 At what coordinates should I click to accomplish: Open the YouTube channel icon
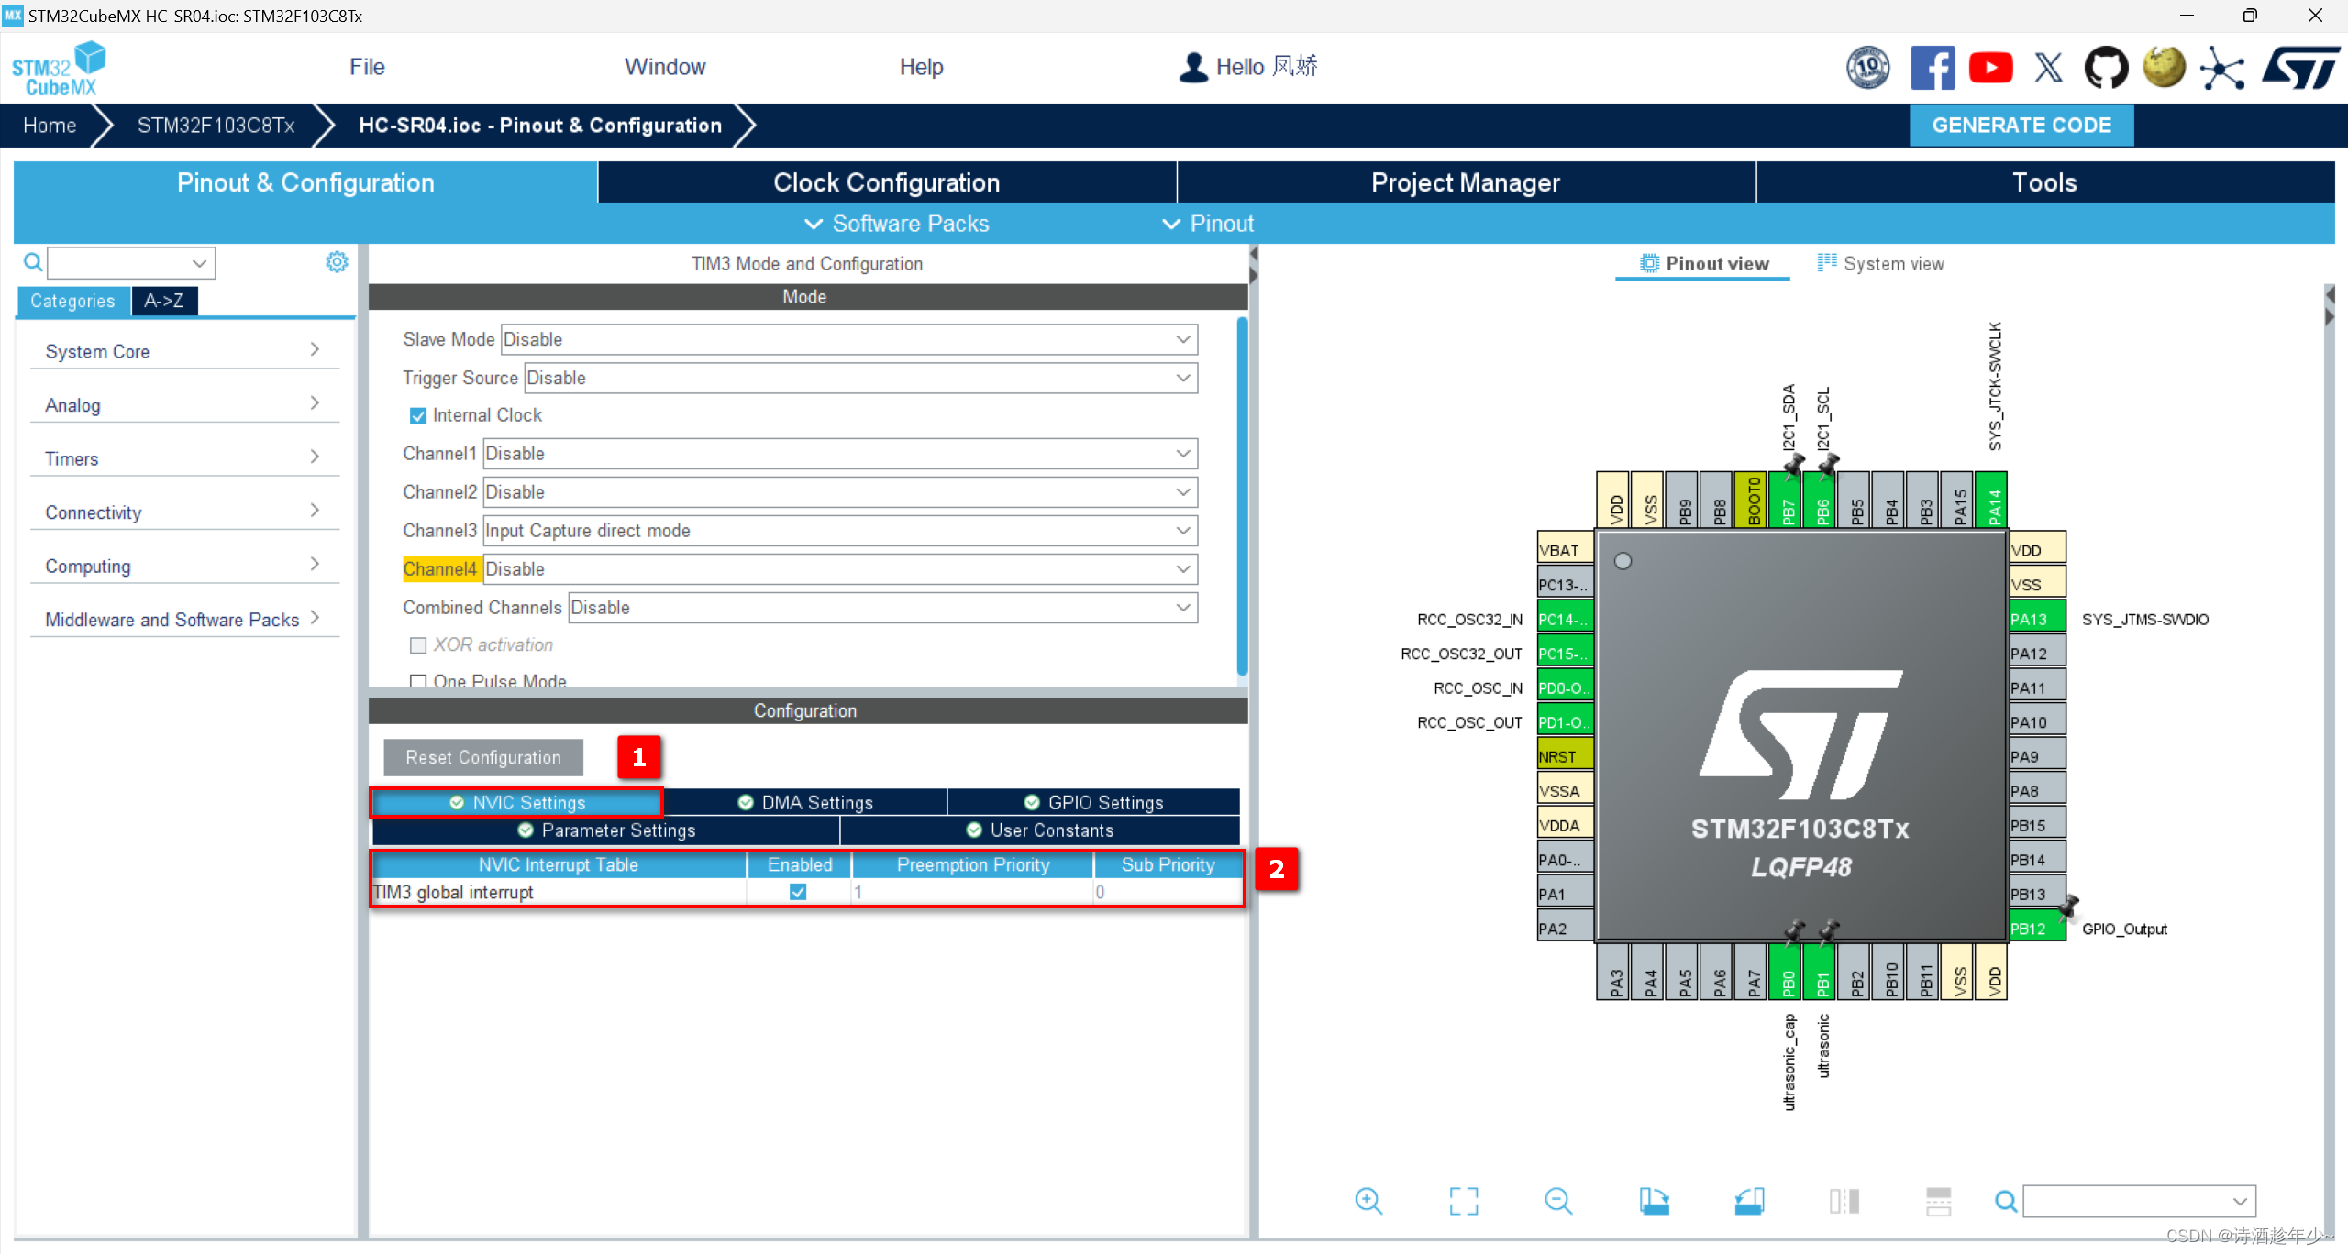click(x=1991, y=67)
